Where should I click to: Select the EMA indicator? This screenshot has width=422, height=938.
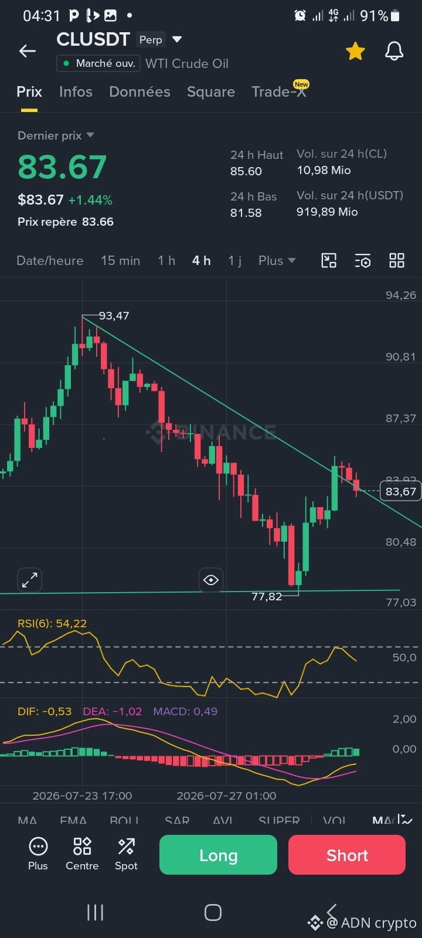[x=73, y=820]
